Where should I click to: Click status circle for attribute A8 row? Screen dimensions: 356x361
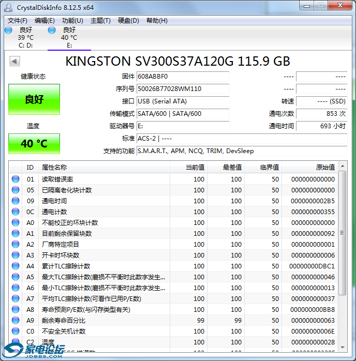16,309
